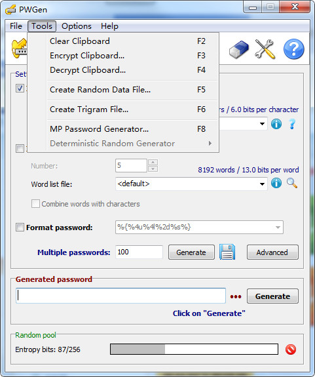315x377 pixels.
Task: Click the Multiple passwords count field
Action: click(x=139, y=252)
